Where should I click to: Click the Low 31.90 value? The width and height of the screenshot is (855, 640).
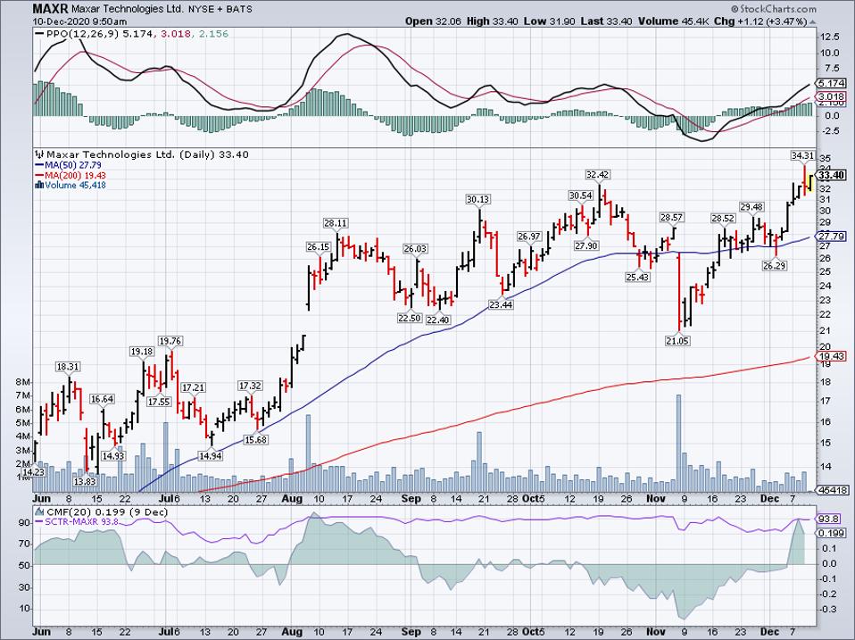549,21
